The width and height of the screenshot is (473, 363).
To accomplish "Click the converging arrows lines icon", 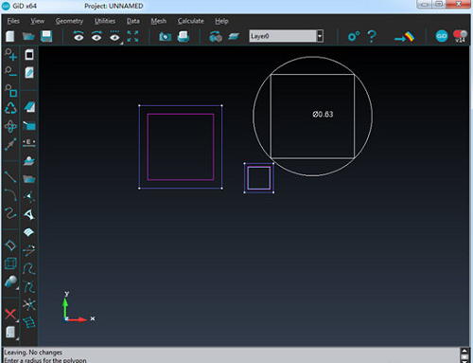I will (29, 250).
